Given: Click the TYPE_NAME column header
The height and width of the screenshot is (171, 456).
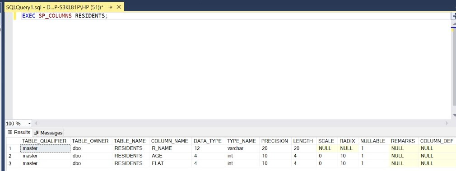Looking at the screenshot, I should pyautogui.click(x=242, y=141).
